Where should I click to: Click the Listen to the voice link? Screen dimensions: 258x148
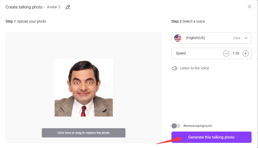[x=194, y=68]
